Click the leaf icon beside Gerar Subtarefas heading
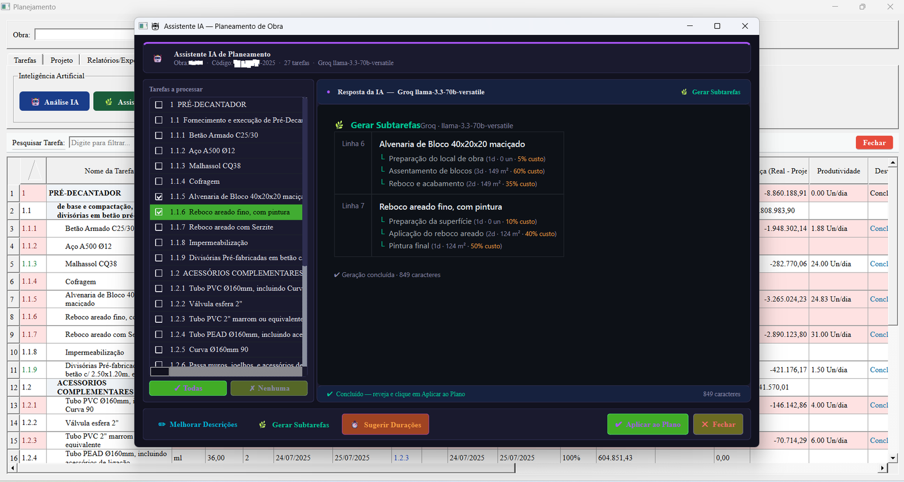This screenshot has height=482, width=904. point(340,125)
